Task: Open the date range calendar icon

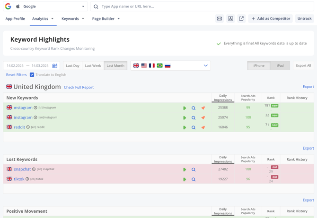Action: point(55,66)
